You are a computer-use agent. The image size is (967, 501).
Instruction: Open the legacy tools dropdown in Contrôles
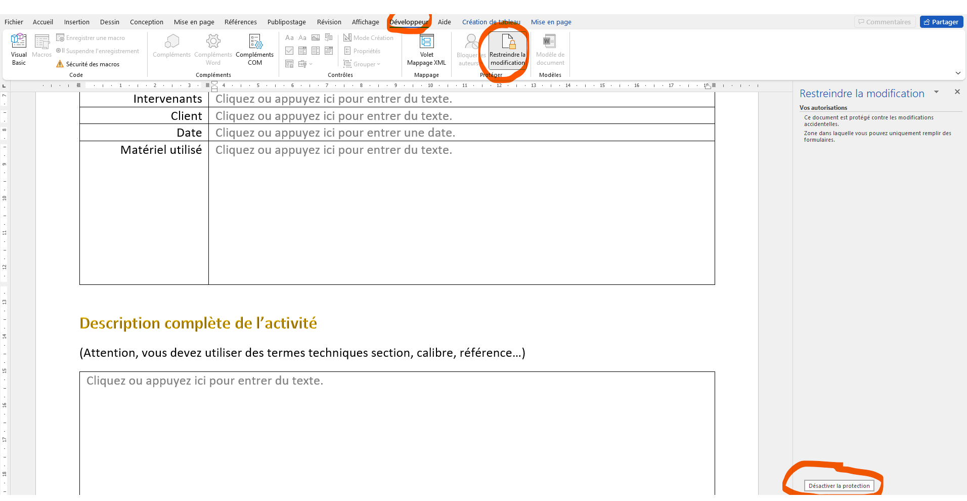pyautogui.click(x=304, y=64)
